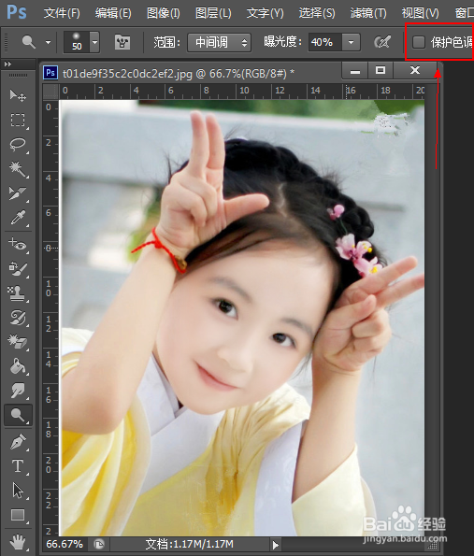
Task: Open the 图层(L) menu
Action: coord(213,13)
